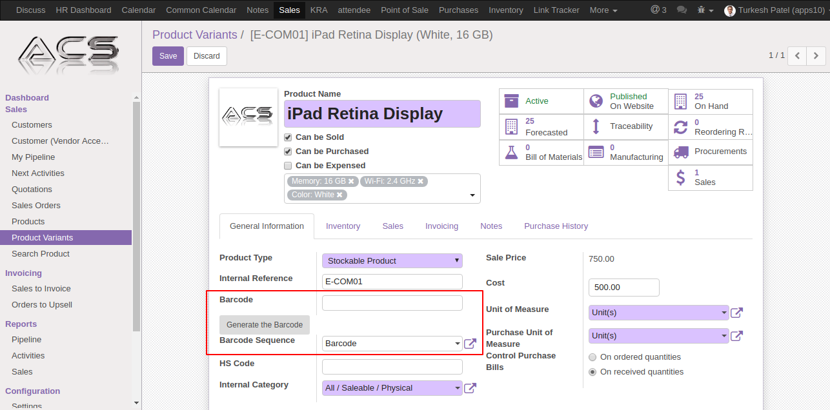
Task: Enable the Can be Expensed checkbox
Action: click(288, 166)
